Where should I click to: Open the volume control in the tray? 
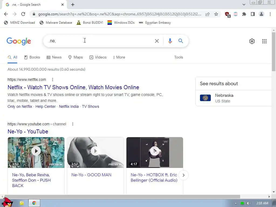249,203
